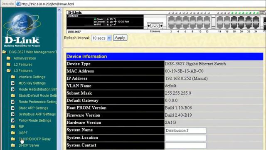Click the System Name input field
This screenshot has height=150, width=266.
click(185, 130)
